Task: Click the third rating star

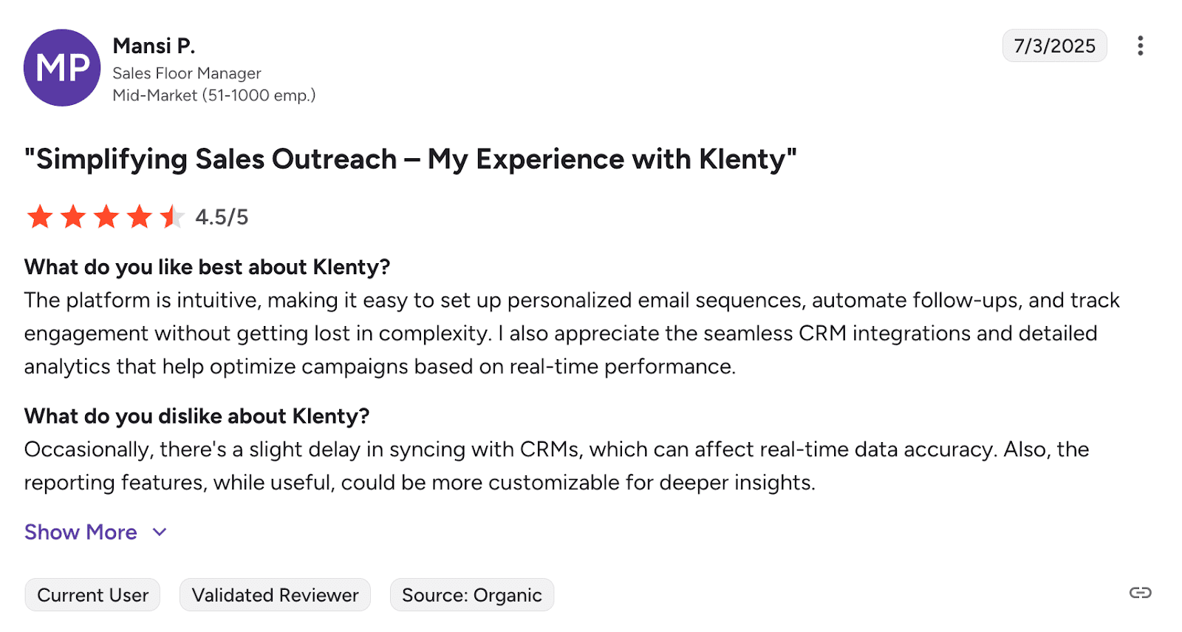Action: coord(106,217)
